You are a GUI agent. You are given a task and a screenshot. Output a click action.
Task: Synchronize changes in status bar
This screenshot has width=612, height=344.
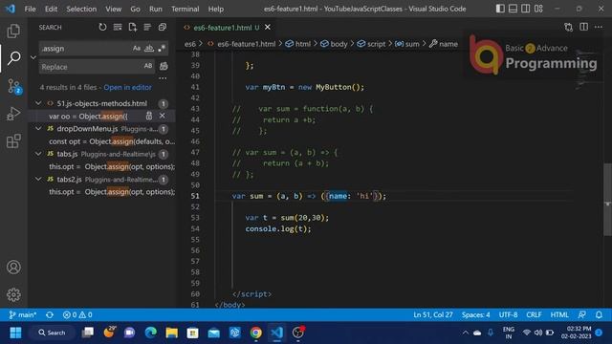[50, 314]
